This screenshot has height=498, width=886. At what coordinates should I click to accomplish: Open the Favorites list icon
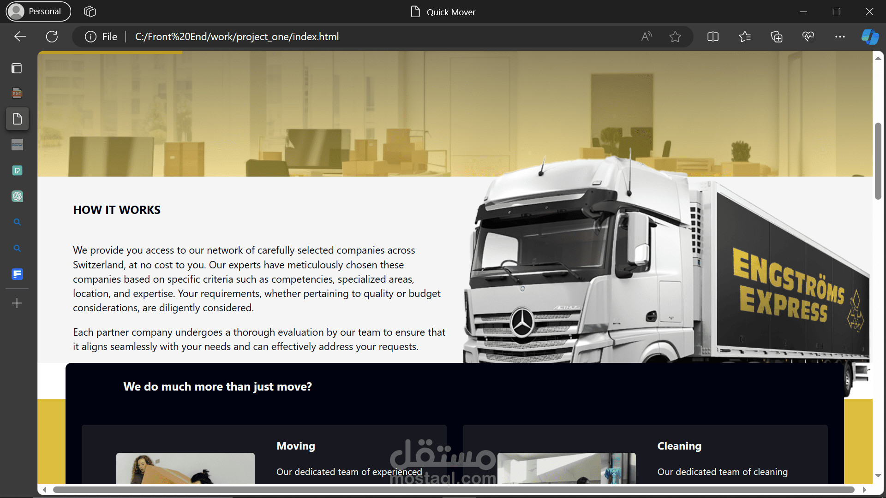pyautogui.click(x=745, y=36)
